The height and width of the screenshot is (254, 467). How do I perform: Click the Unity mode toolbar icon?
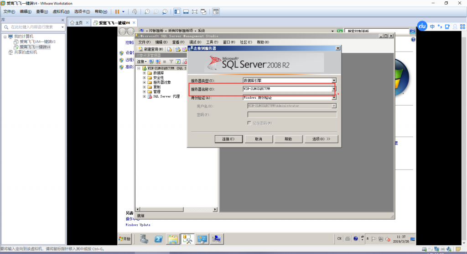[203, 11]
